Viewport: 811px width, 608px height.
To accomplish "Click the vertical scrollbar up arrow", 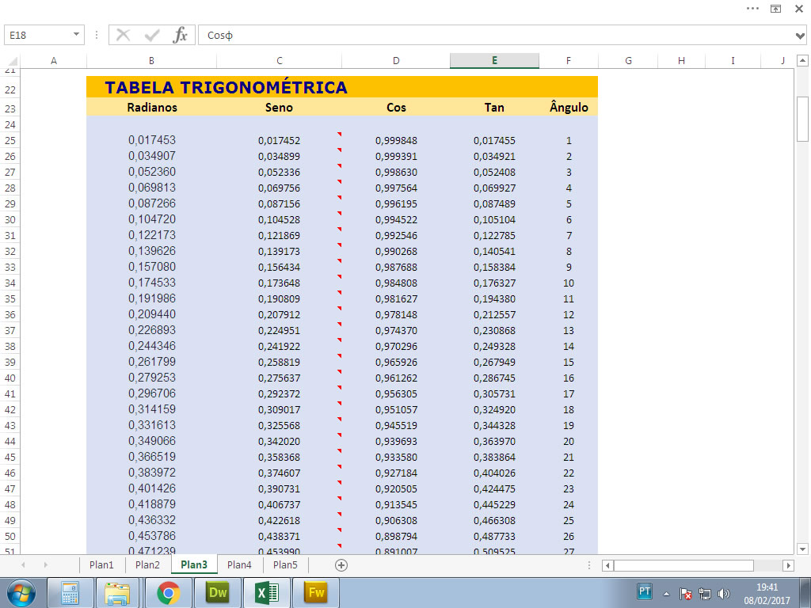I will pos(802,60).
